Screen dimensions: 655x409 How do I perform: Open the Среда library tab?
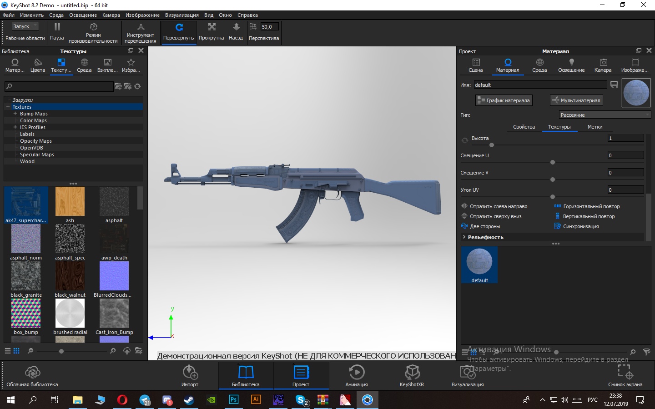pyautogui.click(x=84, y=65)
